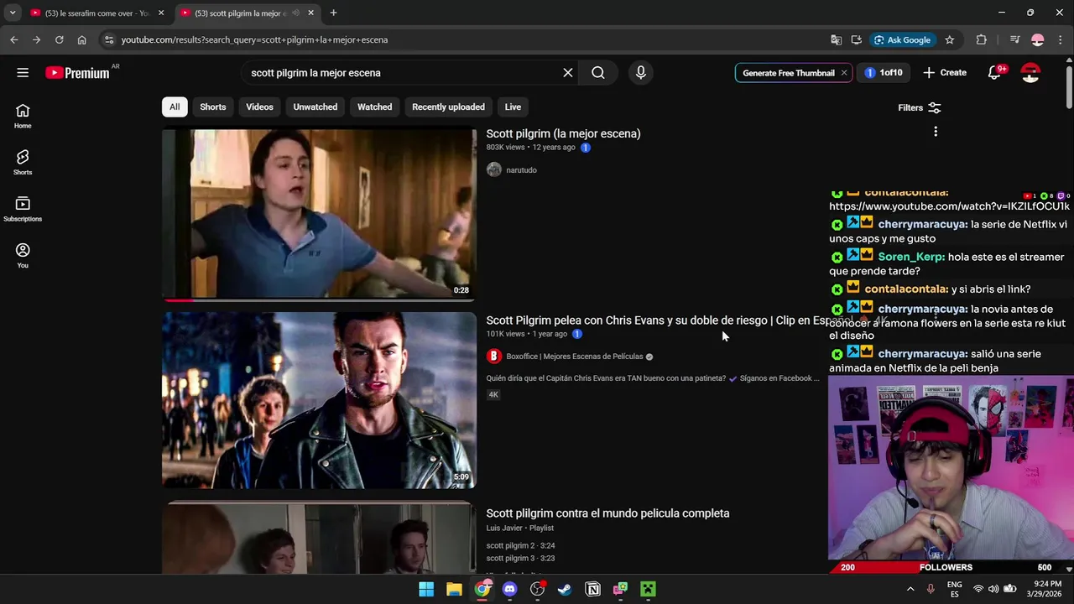This screenshot has height=604, width=1074.
Task: Start voice search with the microphone
Action: 641,73
